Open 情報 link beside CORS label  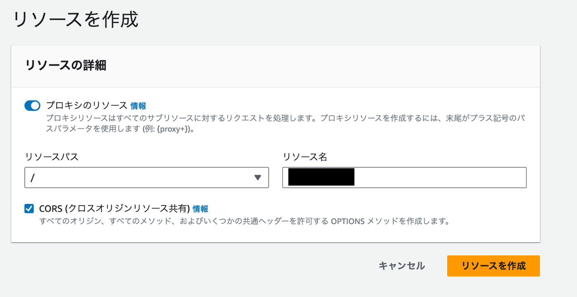tap(200, 208)
